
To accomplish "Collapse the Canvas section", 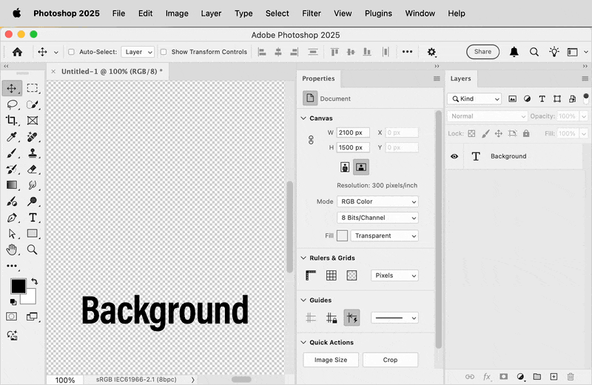I will 303,118.
